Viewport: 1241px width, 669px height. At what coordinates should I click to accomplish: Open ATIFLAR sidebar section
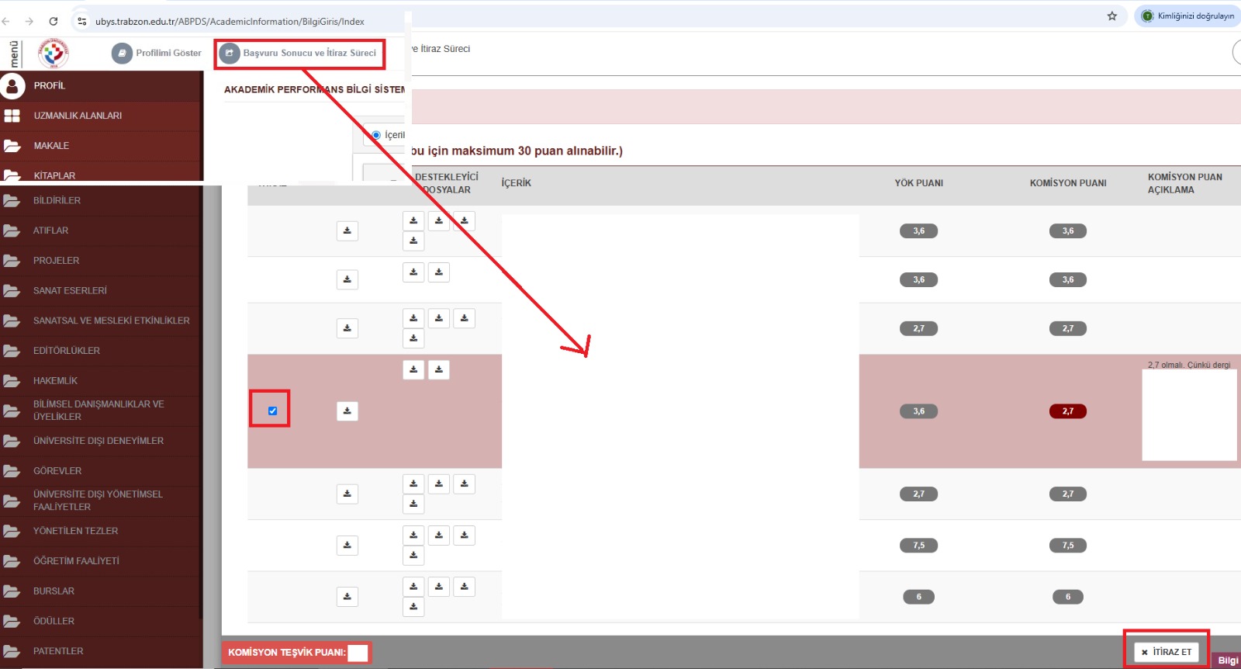tap(101, 231)
